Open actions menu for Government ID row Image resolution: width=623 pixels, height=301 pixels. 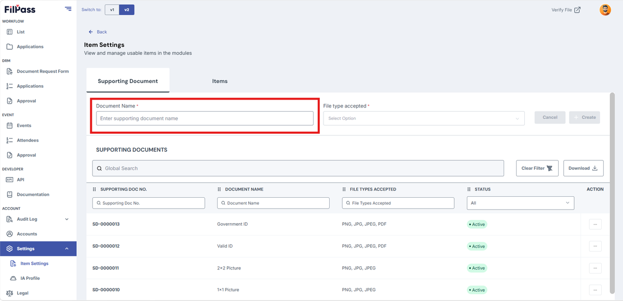(595, 224)
